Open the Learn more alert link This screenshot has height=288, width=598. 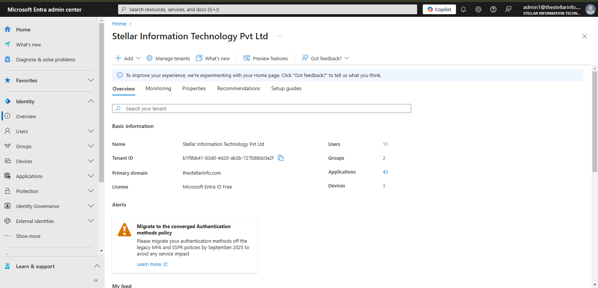coord(152,264)
